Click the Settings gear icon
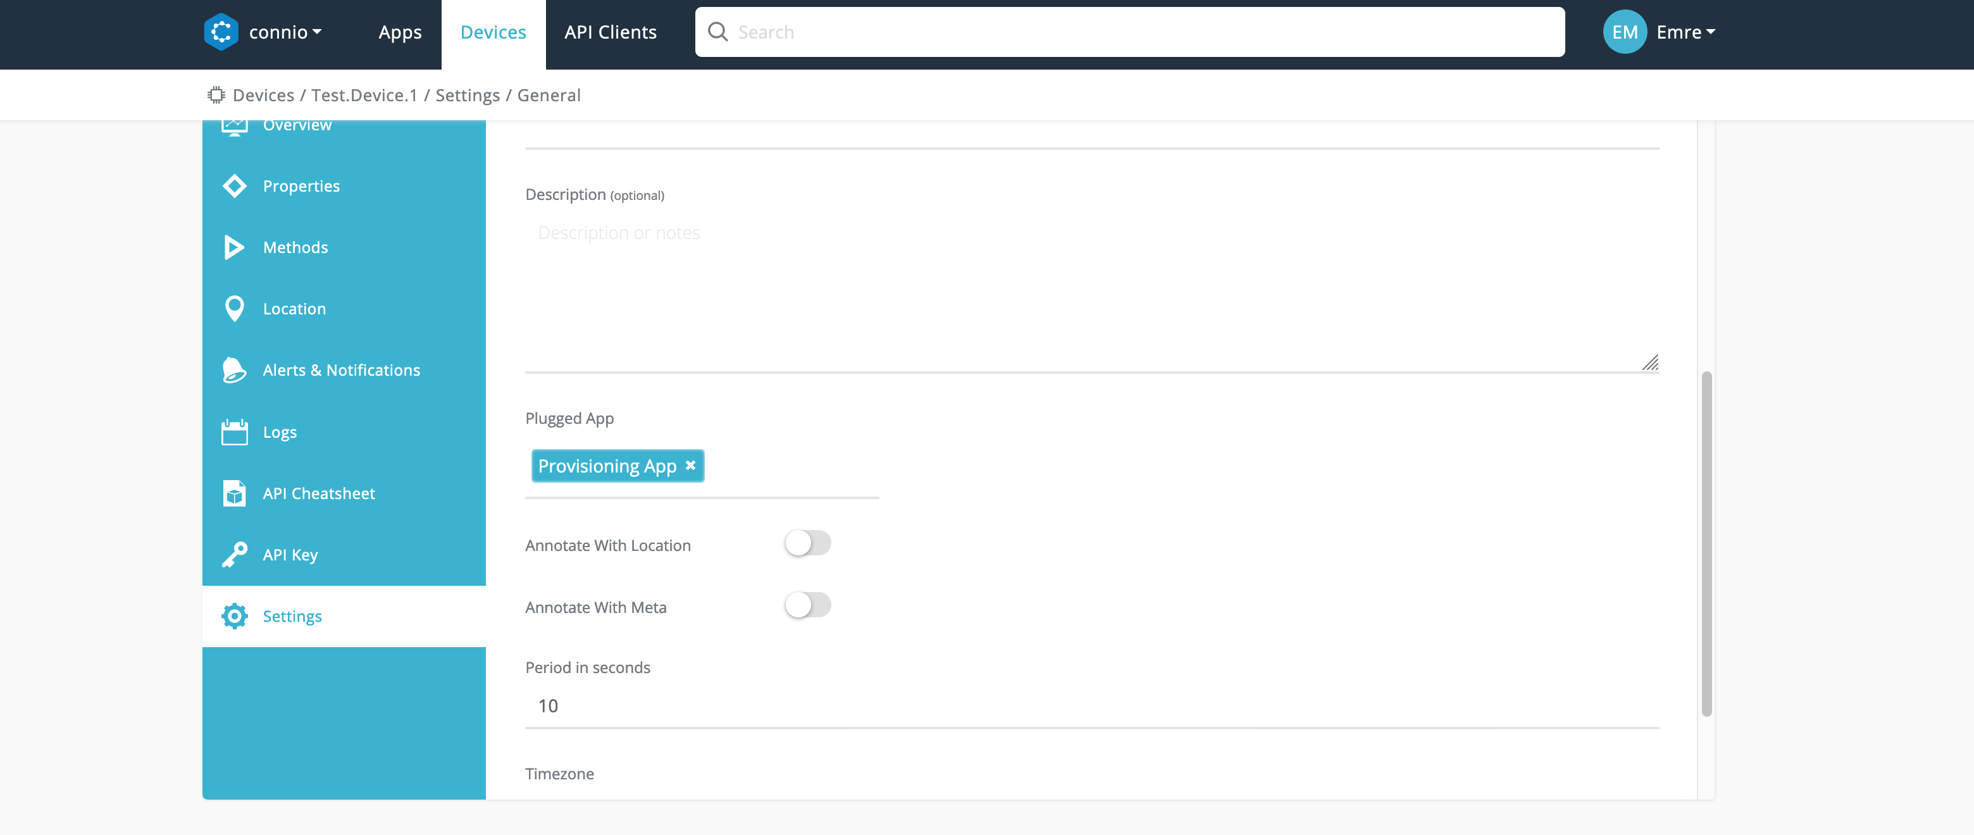 pos(235,616)
